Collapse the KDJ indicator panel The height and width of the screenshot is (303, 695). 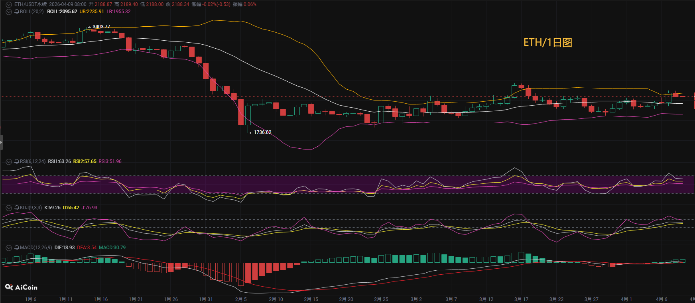[9, 208]
